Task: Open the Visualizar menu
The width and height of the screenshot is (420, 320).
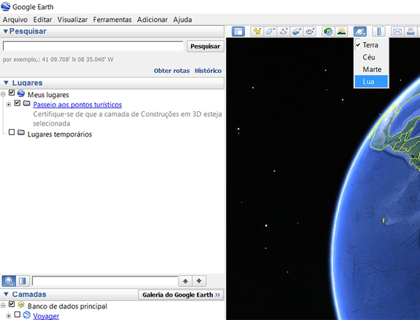Action: coord(72,20)
